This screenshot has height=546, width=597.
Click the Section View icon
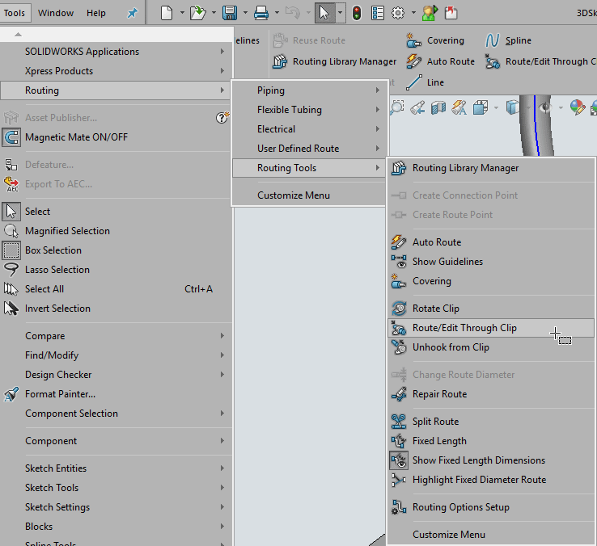(438, 107)
